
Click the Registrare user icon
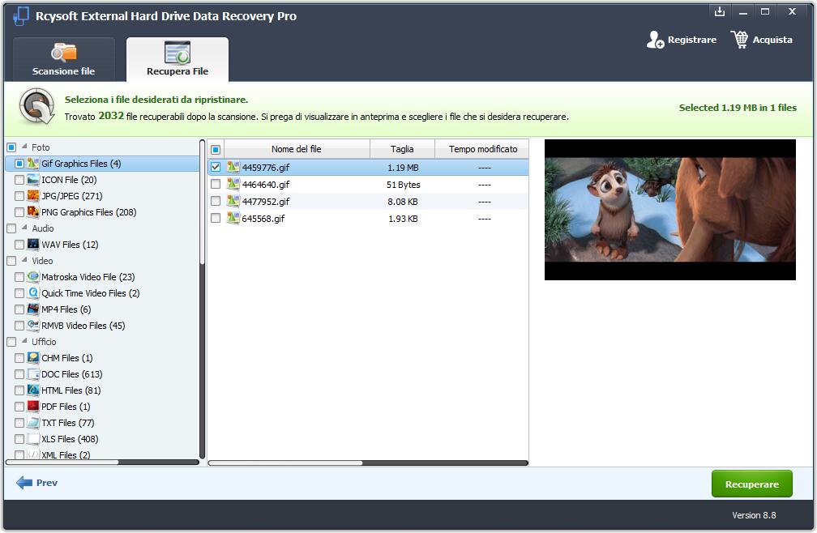click(655, 40)
